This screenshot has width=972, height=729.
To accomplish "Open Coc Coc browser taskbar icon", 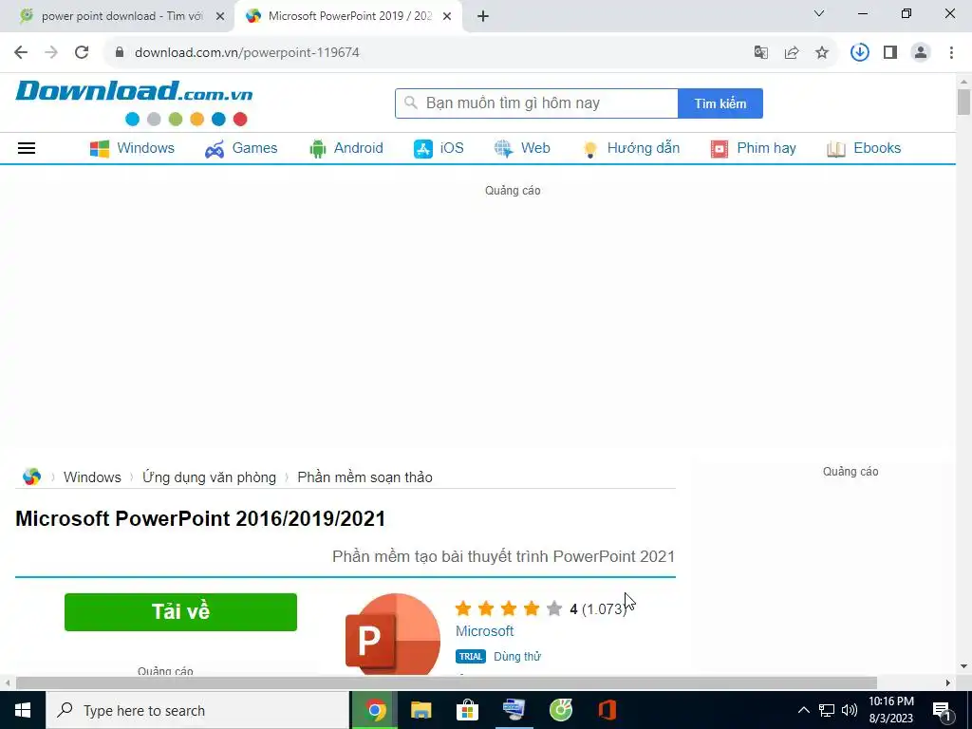I will tap(560, 710).
